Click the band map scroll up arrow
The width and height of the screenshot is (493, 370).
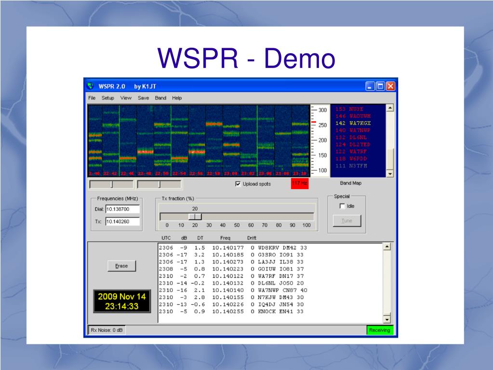[x=390, y=108]
